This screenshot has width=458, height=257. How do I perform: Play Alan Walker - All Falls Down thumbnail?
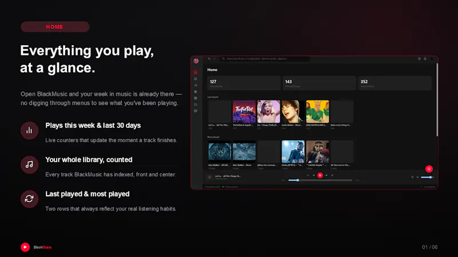(220, 151)
